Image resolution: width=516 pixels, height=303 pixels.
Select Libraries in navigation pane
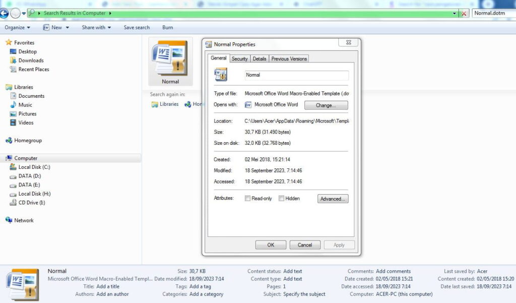[x=23, y=87]
